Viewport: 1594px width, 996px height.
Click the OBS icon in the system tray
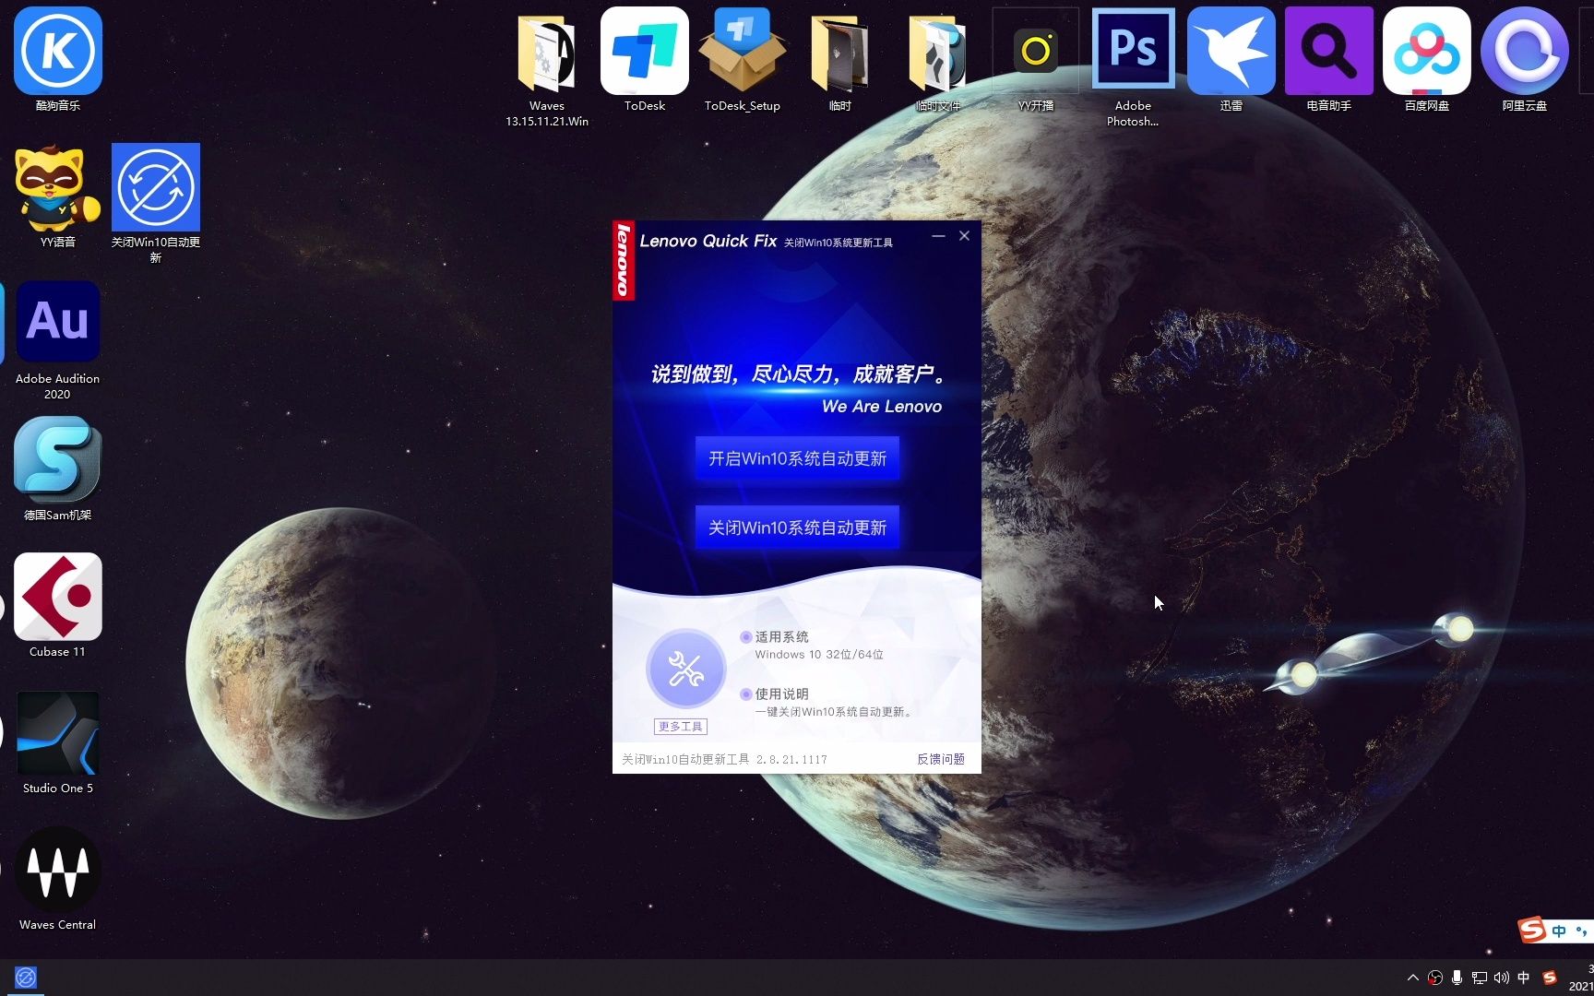(x=1435, y=978)
